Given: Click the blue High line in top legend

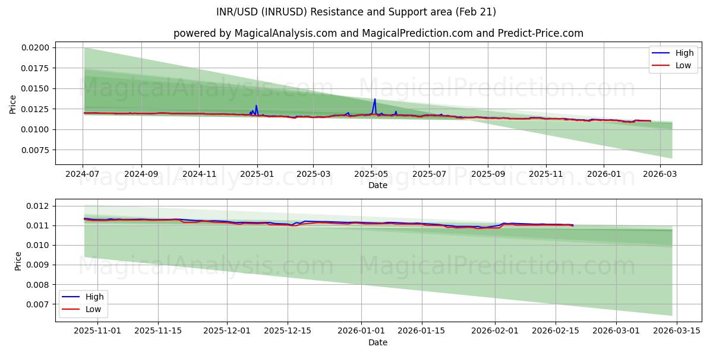Looking at the screenshot, I should click(x=661, y=53).
